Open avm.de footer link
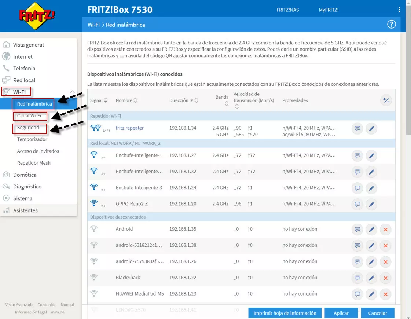Image resolution: width=411 pixels, height=319 pixels. pyautogui.click(x=58, y=312)
